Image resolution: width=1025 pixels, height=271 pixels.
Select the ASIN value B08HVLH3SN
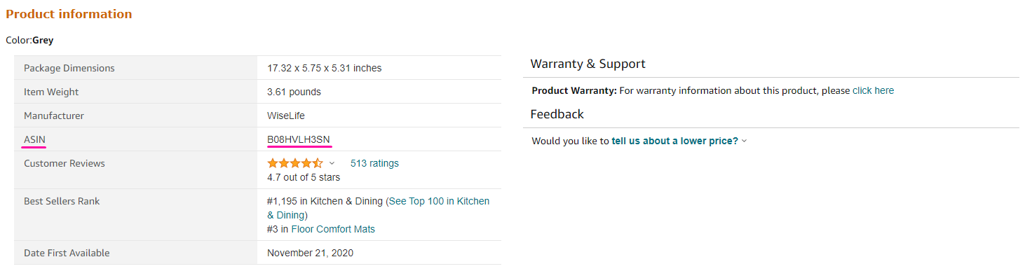pyautogui.click(x=299, y=139)
